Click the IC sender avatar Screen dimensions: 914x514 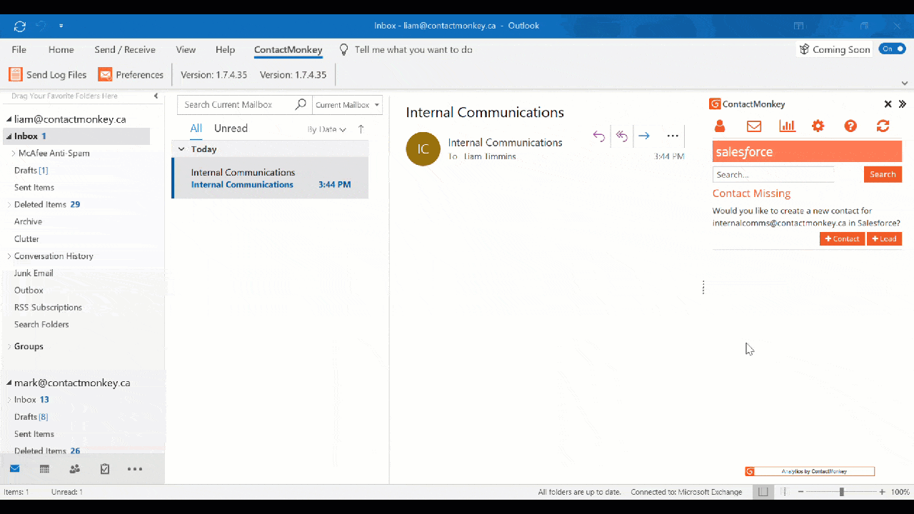[x=423, y=148]
